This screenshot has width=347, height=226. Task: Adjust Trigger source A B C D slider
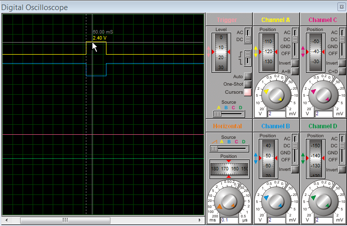tap(229, 114)
